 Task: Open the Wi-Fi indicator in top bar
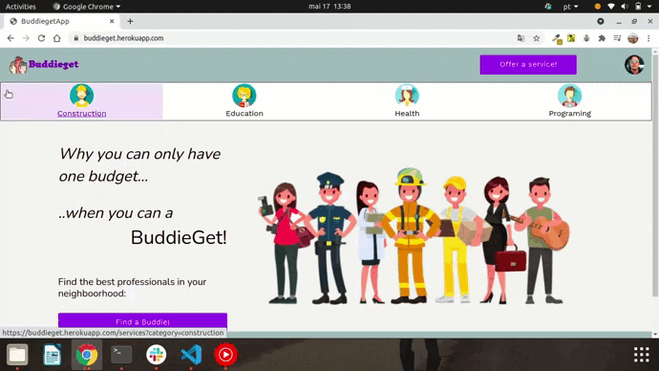coord(611,7)
